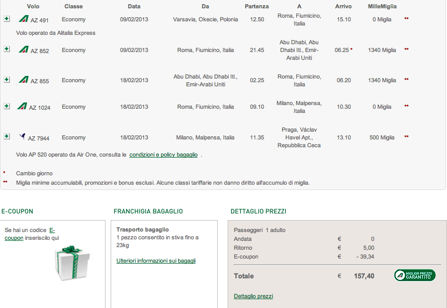447x308 pixels.
Task: Click the Air One bird logo beside AZ 7944
Action: point(22,136)
